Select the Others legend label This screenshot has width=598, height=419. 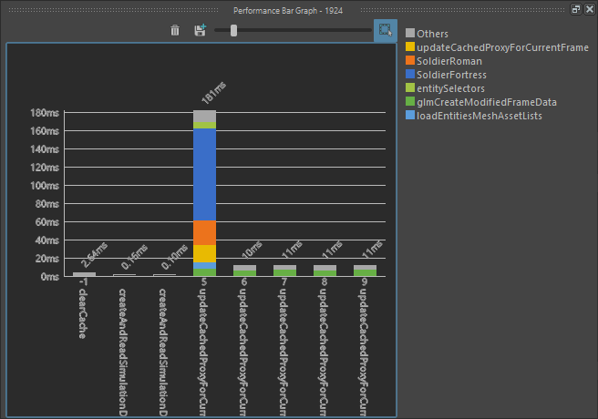432,34
